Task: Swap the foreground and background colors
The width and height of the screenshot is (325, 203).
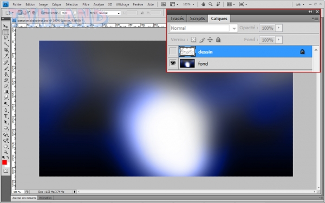Action: (x=8, y=158)
